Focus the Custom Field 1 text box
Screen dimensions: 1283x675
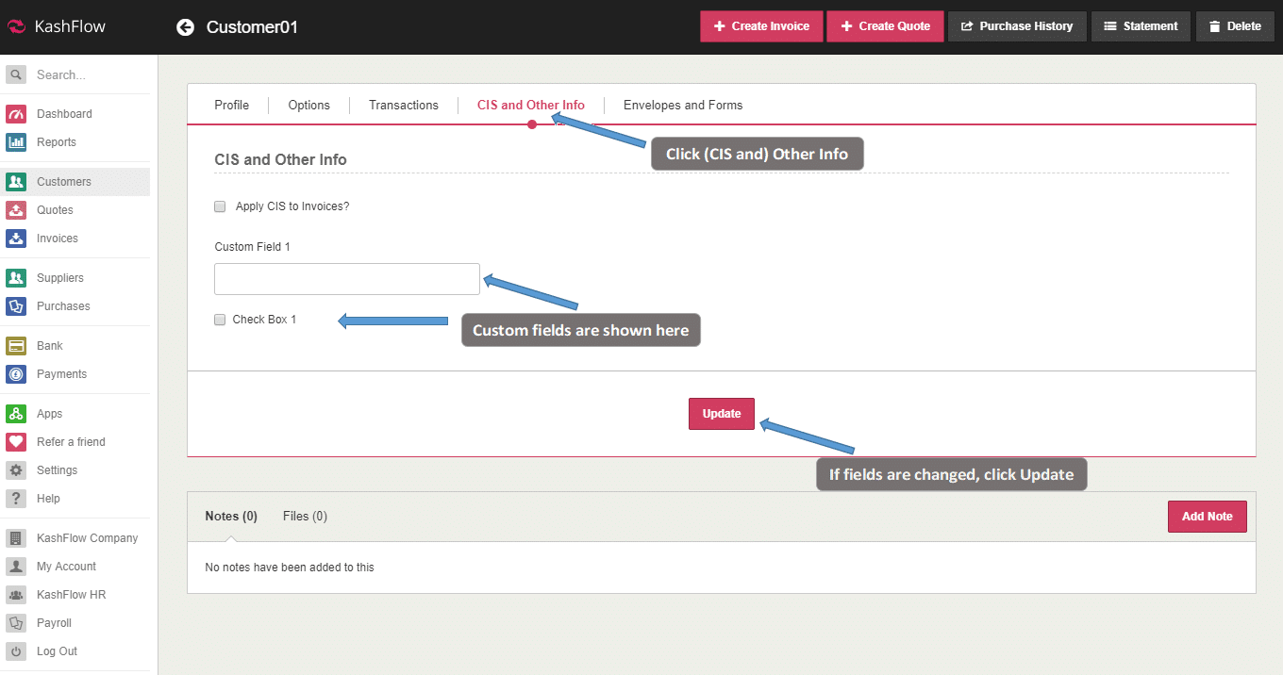347,279
